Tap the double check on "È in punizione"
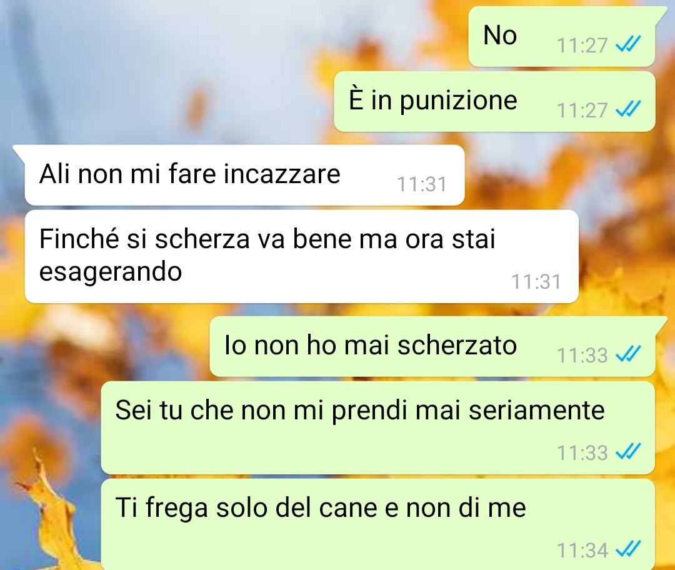Image resolution: width=675 pixels, height=570 pixels. coord(628,109)
